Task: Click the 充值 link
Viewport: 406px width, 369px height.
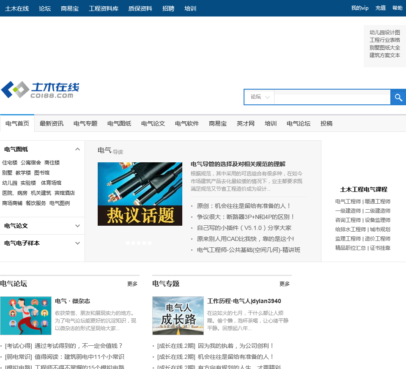Action: tap(381, 8)
